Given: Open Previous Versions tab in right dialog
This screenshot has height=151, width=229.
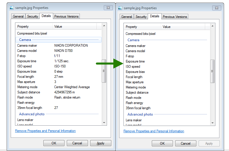Looking at the screenshot, I should click(175, 17).
